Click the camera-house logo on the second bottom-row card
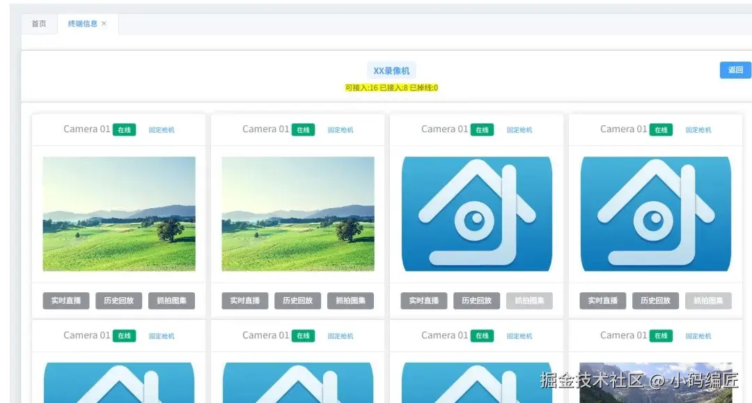 [298, 382]
